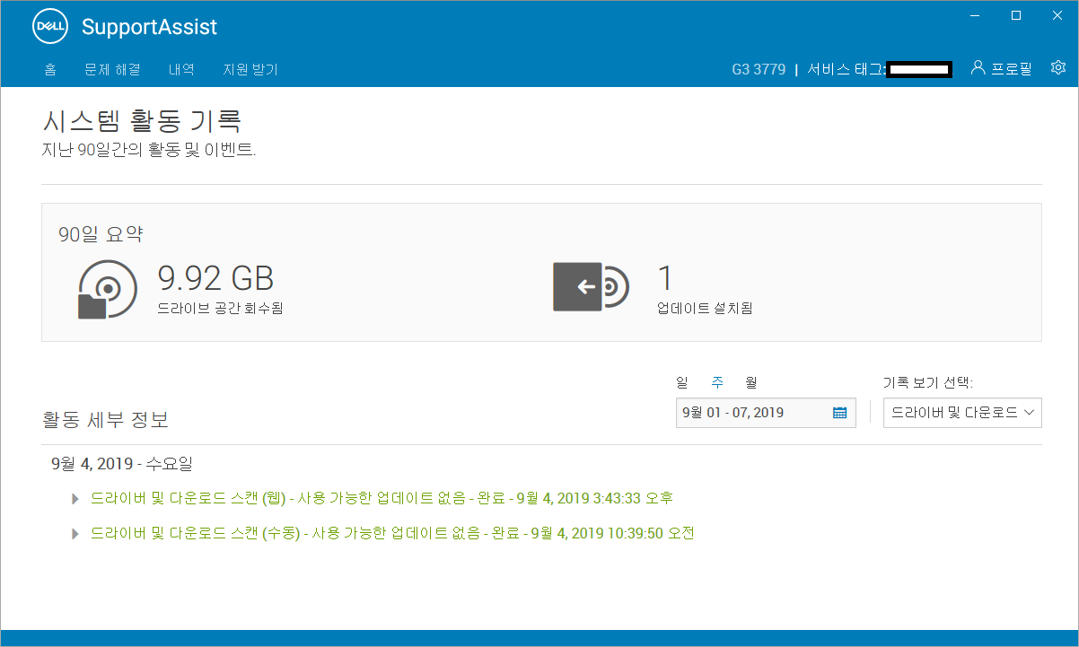Click the 프로필 profile person icon
This screenshot has width=1079, height=647.
pyautogui.click(x=978, y=68)
